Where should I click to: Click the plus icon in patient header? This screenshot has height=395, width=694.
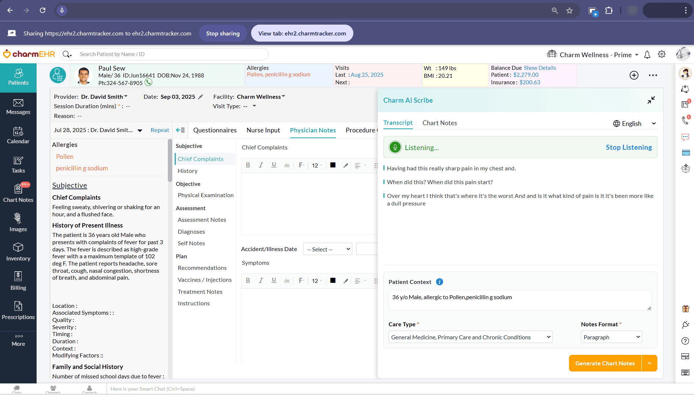click(x=634, y=75)
